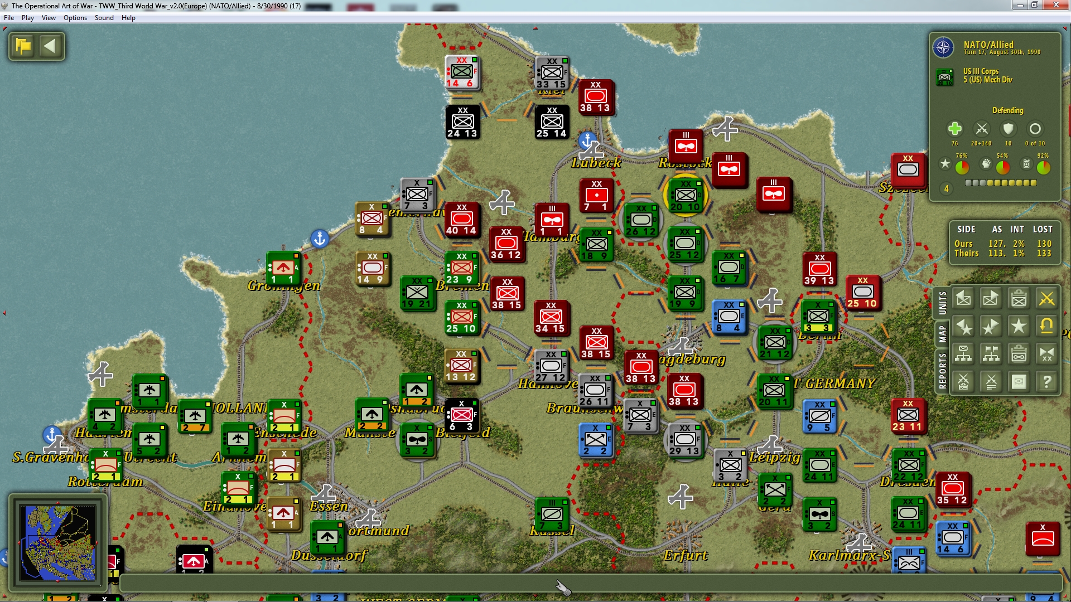Switch to the MAP tab

942,334
